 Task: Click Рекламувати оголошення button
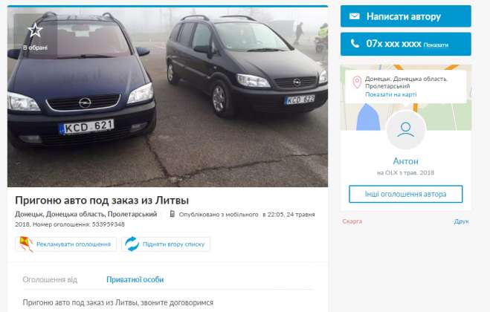(65, 244)
